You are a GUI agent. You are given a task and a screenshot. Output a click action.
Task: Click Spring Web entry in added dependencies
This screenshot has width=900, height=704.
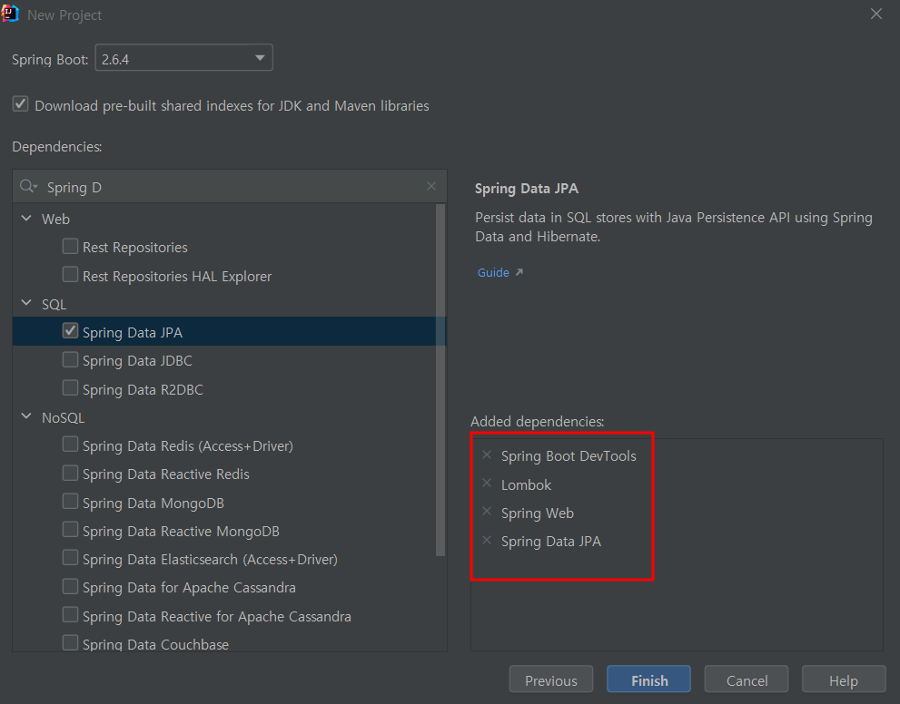[x=538, y=513]
